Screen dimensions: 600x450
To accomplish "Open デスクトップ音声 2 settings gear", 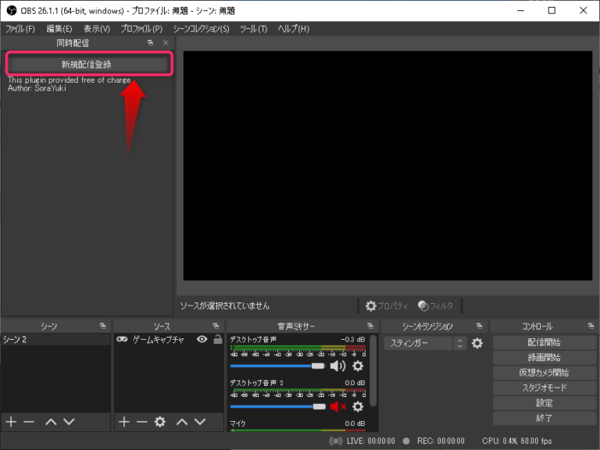I will (358, 406).
